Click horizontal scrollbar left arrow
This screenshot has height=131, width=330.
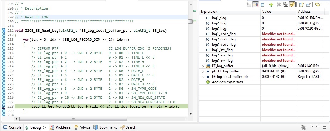pos(16,119)
